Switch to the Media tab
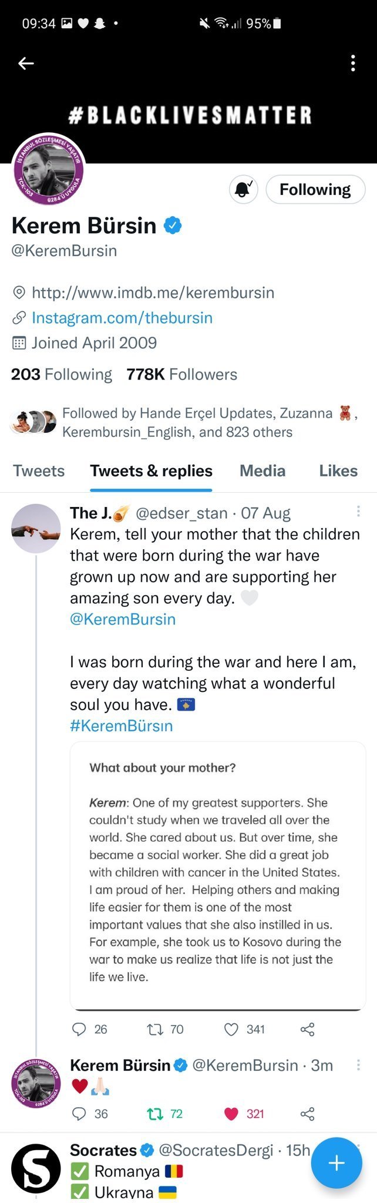The height and width of the screenshot is (1203, 377). click(262, 471)
